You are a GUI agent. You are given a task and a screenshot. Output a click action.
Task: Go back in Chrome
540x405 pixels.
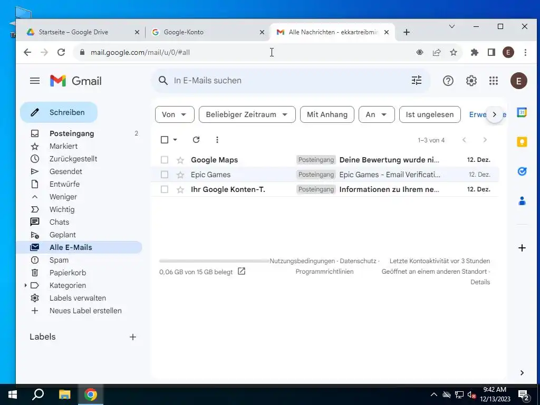coord(27,52)
